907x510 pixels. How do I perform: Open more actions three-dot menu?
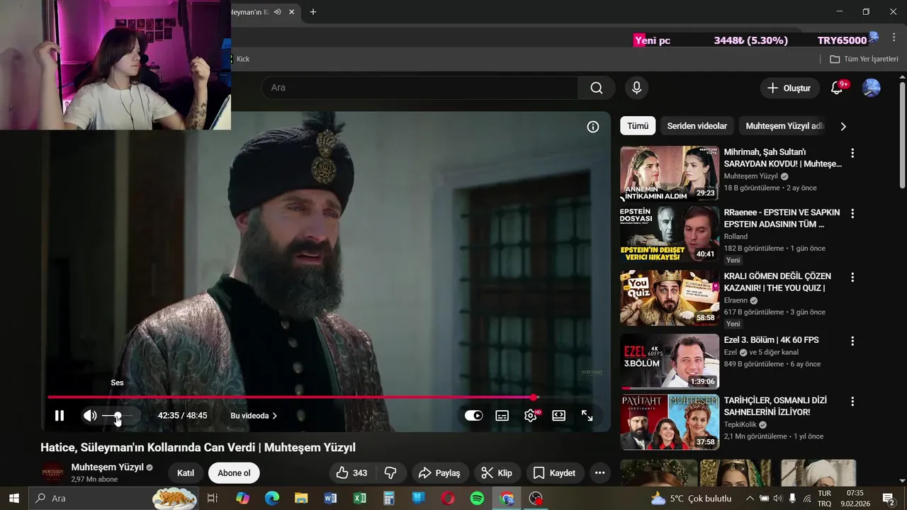600,473
